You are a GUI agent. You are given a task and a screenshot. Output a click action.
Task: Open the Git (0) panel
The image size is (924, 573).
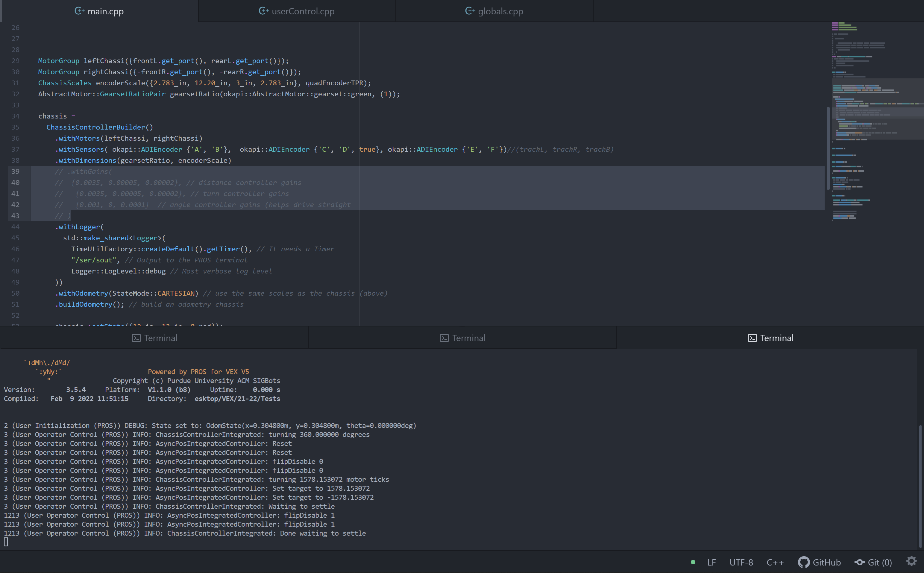pos(873,562)
